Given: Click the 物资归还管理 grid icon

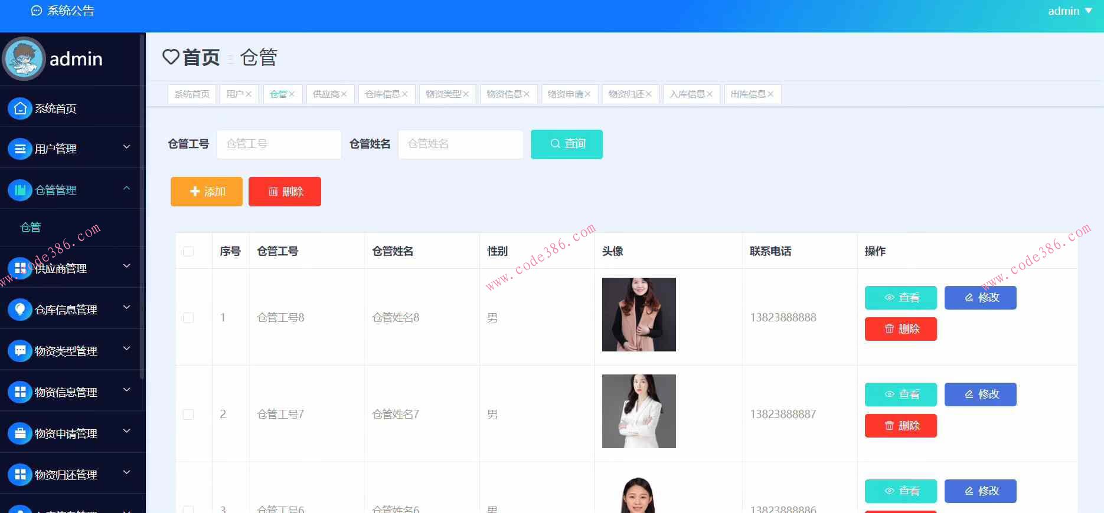Looking at the screenshot, I should (20, 475).
